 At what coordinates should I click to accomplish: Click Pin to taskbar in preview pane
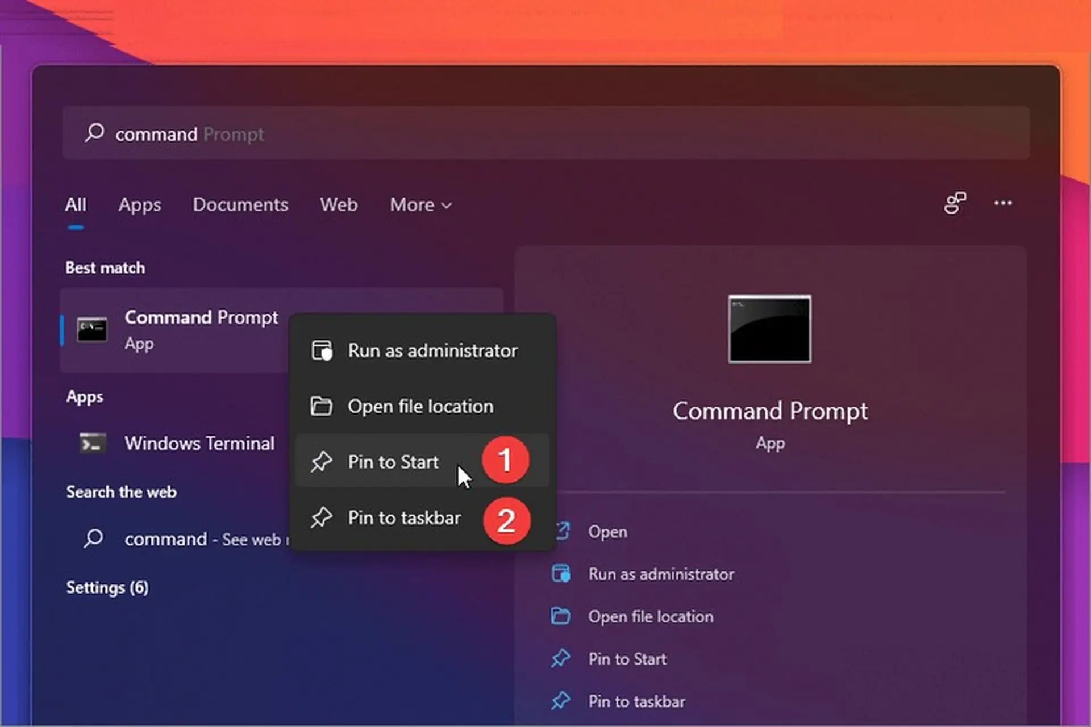[x=637, y=701]
